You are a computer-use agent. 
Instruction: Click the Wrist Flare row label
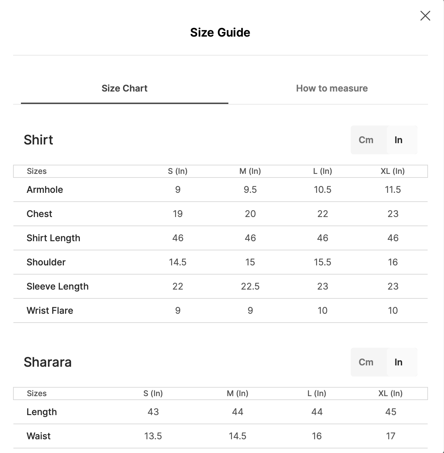coord(50,310)
